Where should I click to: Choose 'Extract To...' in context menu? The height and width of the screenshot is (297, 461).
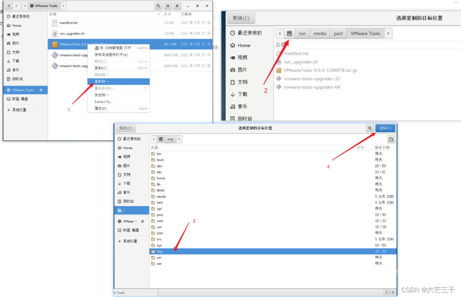[118, 102]
